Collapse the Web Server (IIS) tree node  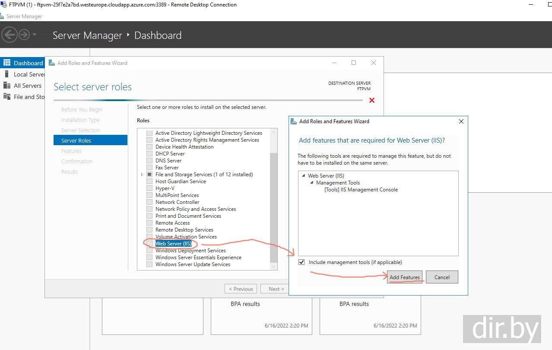[304, 176]
